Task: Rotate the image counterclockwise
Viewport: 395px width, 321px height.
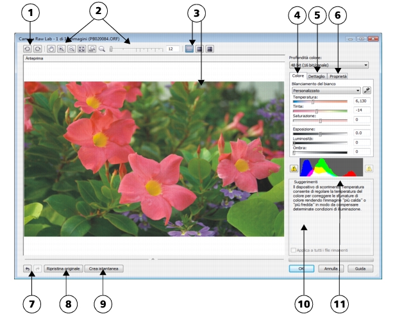Action: point(26,48)
